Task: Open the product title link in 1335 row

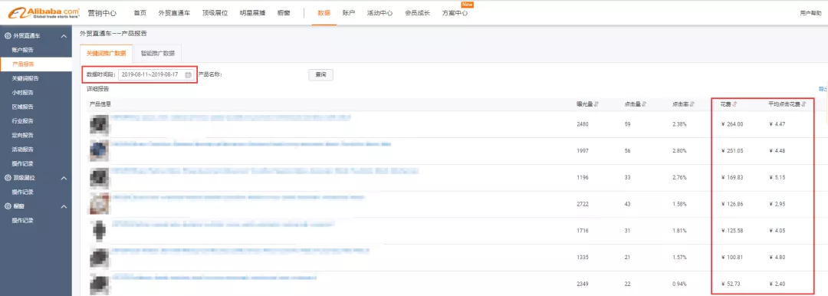Action: pos(240,251)
